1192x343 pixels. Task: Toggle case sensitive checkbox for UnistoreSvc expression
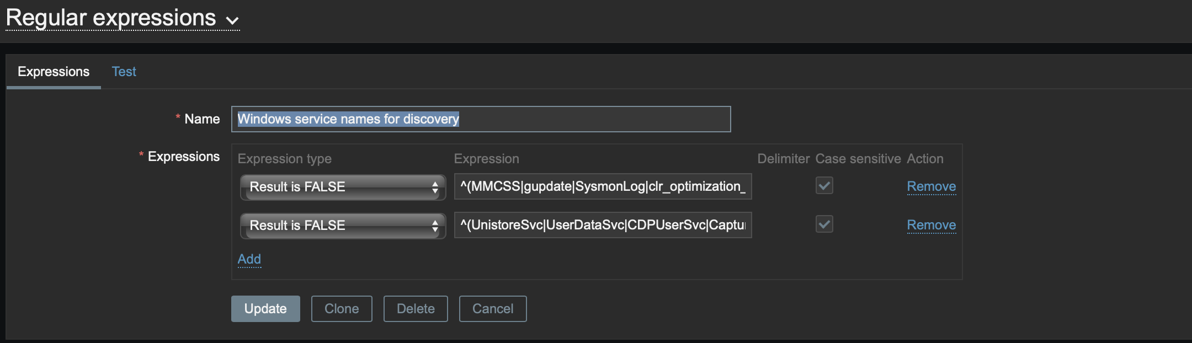pyautogui.click(x=824, y=224)
